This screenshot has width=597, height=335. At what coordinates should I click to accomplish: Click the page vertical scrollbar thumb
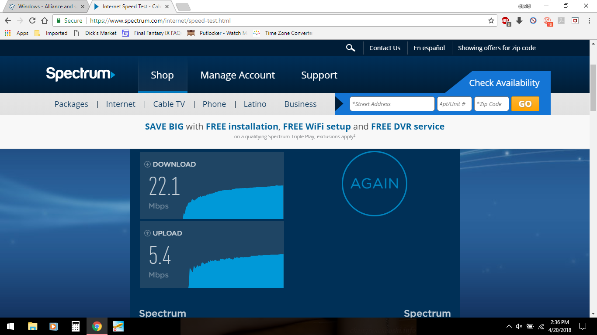tap(593, 88)
